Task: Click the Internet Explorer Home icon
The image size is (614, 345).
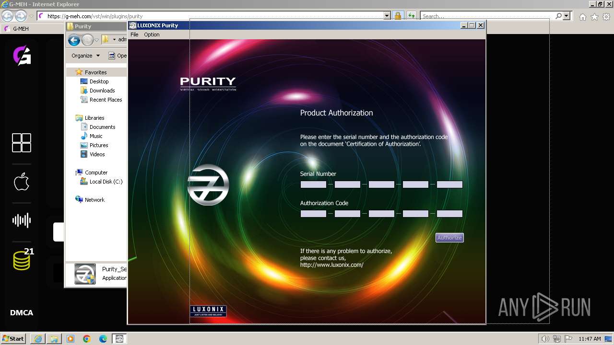Action: 582,17
